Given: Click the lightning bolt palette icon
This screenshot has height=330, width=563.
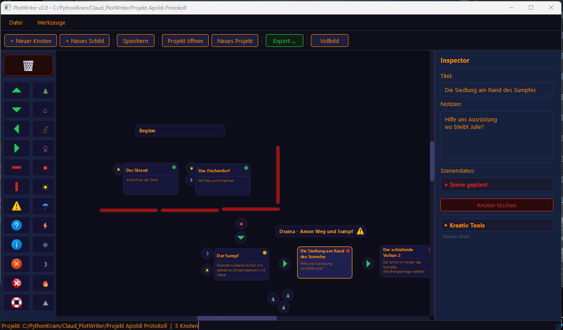Looking at the screenshot, I should (x=45, y=225).
